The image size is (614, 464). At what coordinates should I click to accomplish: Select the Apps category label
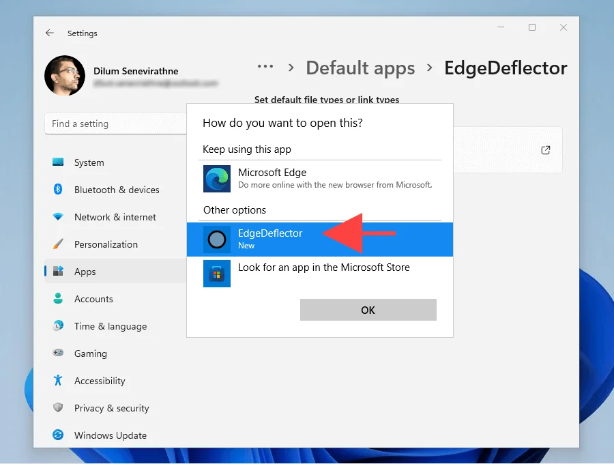tap(85, 272)
